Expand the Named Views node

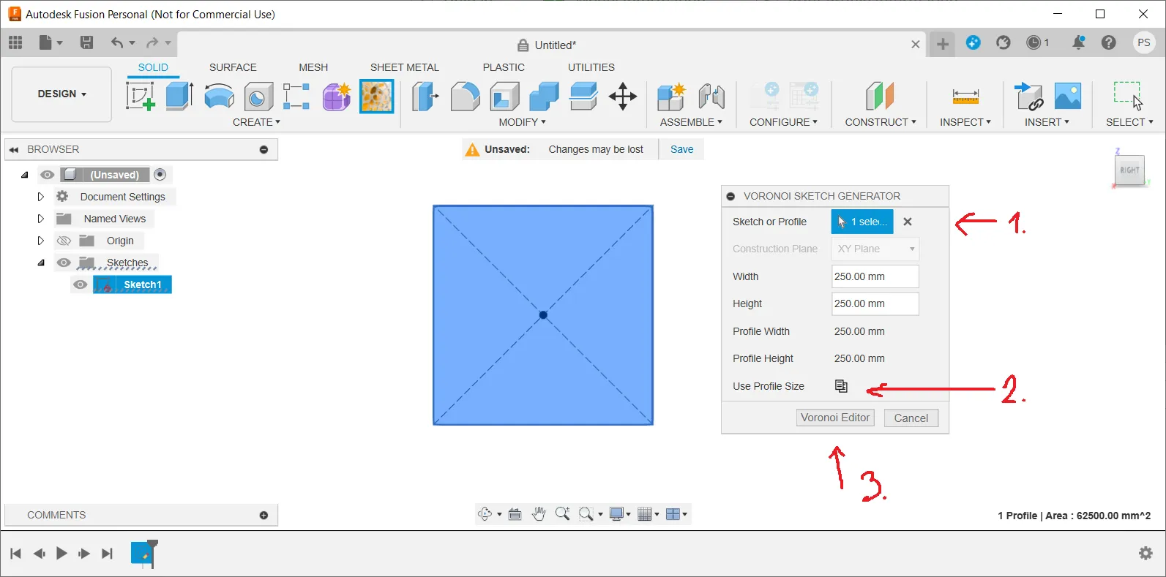[x=40, y=219]
